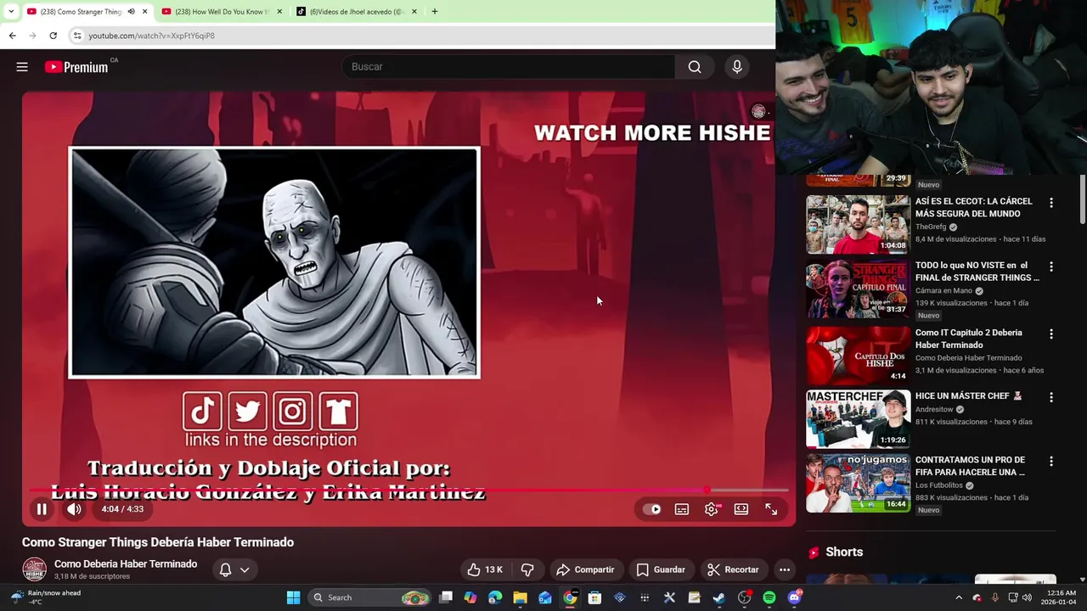Viewport: 1087px width, 611px height.
Task: Open HICE UN MÁSTER CHEF video title
Action: 968,395
